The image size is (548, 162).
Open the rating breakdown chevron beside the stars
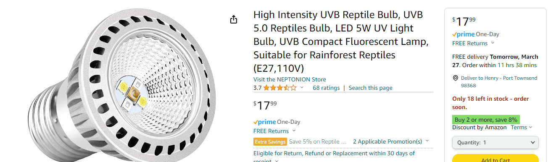click(302, 88)
